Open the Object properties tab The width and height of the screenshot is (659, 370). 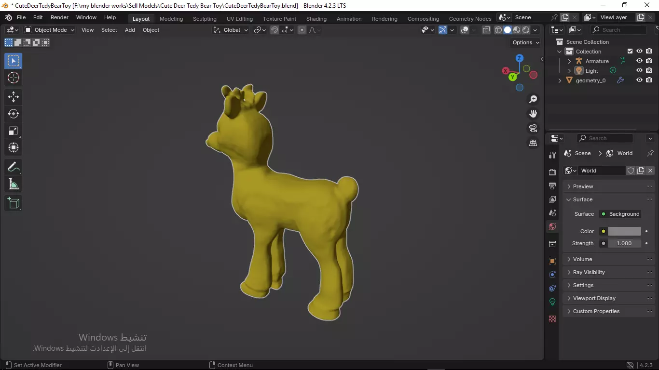[552, 261]
